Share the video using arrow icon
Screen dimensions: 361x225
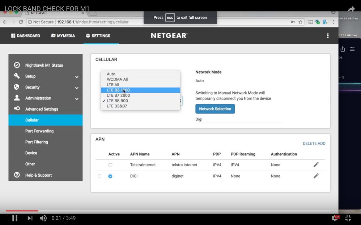[x=351, y=9]
